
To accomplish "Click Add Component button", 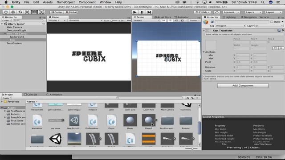I will (243, 85).
